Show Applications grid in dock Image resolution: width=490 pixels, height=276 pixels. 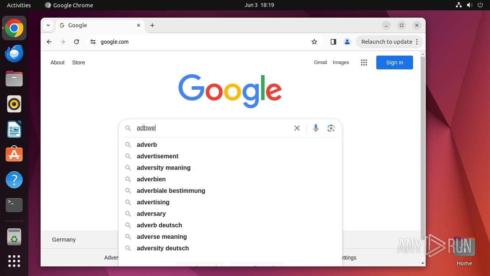pyautogui.click(x=14, y=261)
